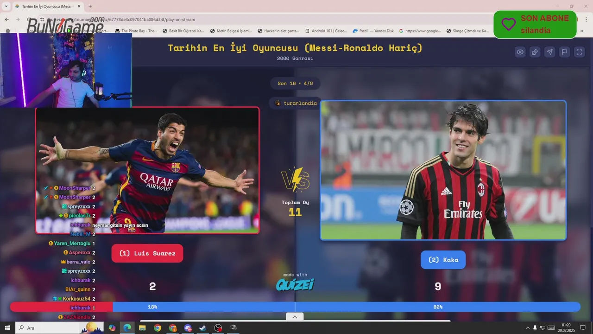The height and width of the screenshot is (334, 593).
Task: Click the paper-plane share icon
Action: pos(550,52)
